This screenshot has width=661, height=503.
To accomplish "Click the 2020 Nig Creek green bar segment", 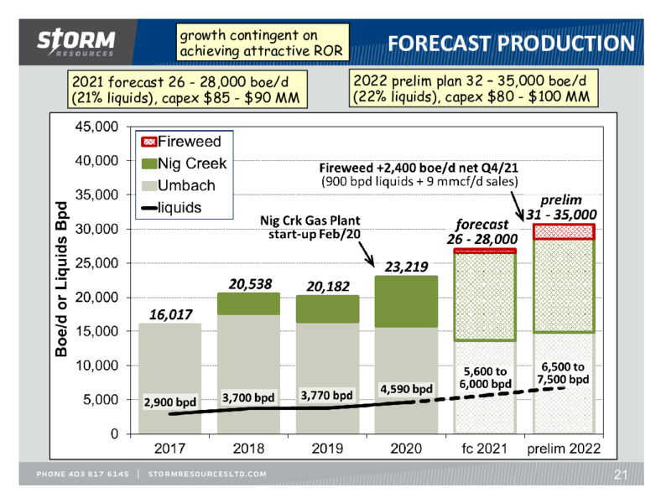I will 406,302.
